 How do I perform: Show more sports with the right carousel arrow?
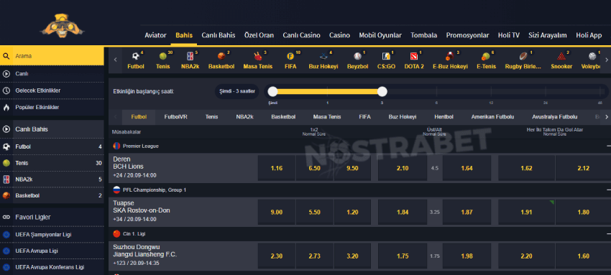[x=606, y=60]
